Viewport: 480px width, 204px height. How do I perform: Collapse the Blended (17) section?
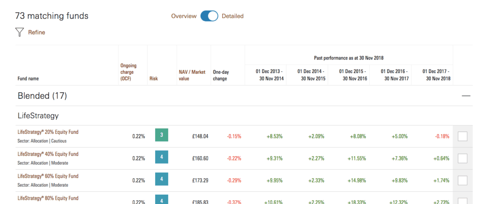click(466, 96)
